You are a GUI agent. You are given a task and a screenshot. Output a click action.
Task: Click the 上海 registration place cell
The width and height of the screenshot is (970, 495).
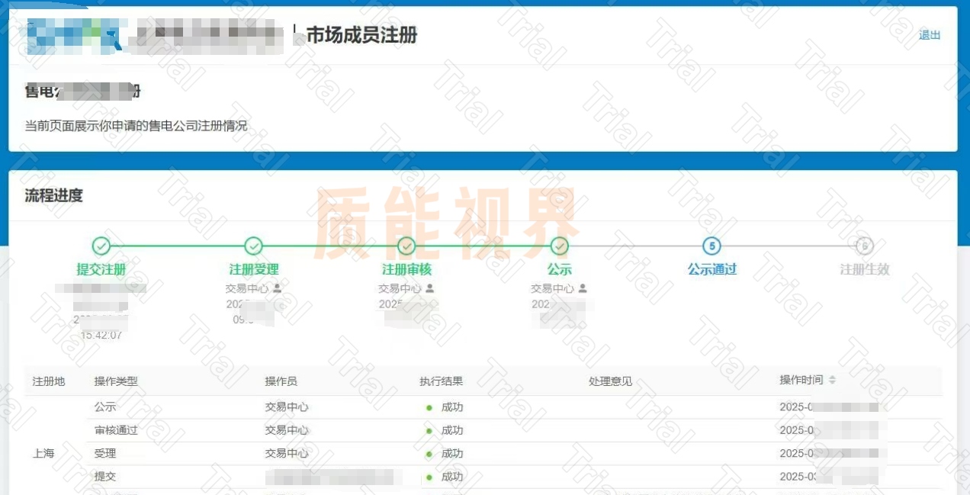(x=43, y=453)
